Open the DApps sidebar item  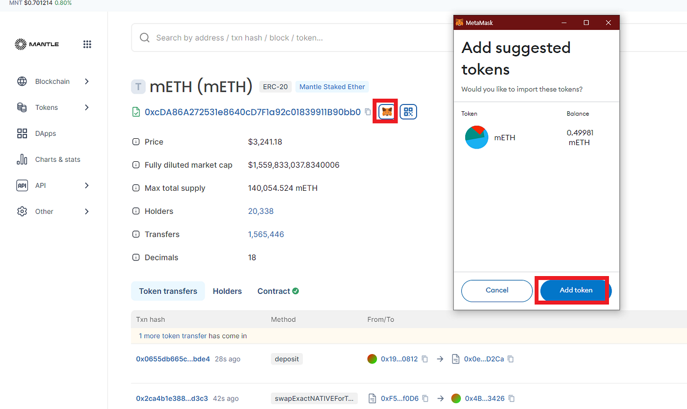coord(46,133)
